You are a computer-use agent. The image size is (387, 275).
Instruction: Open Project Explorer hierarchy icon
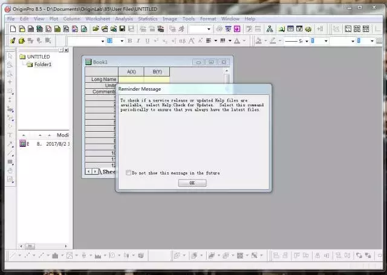click(270, 29)
